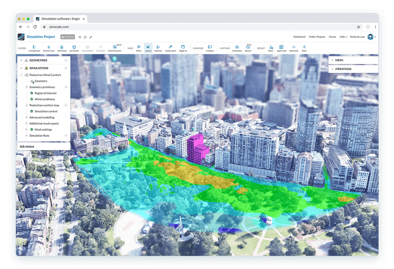This screenshot has width=394, height=269.
Task: Switch to the Simulation software browser tab
Action: click(x=61, y=19)
